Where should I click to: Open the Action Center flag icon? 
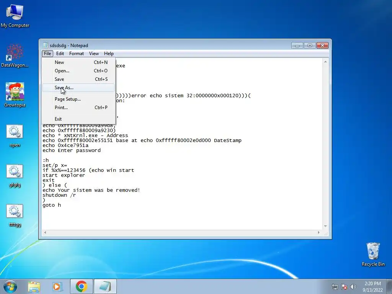pos(344,287)
